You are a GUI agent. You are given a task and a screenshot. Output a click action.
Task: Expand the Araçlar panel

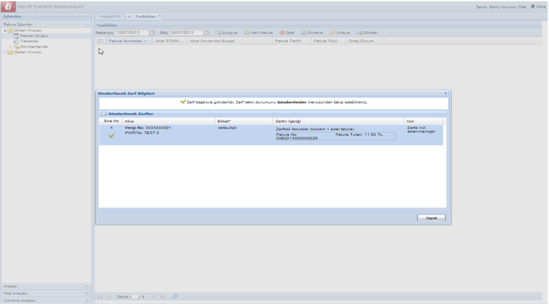click(87, 286)
